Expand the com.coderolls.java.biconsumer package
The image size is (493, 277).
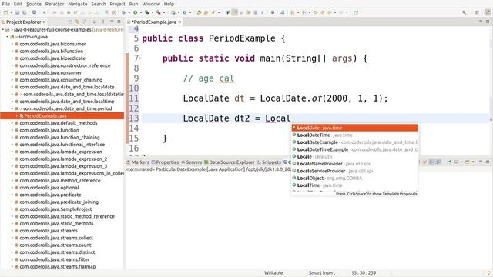pos(12,44)
